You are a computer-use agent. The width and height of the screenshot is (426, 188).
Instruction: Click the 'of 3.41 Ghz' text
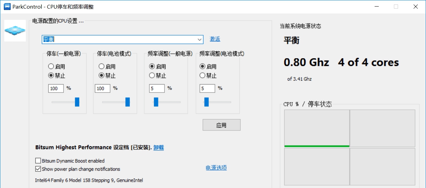tap(299, 79)
